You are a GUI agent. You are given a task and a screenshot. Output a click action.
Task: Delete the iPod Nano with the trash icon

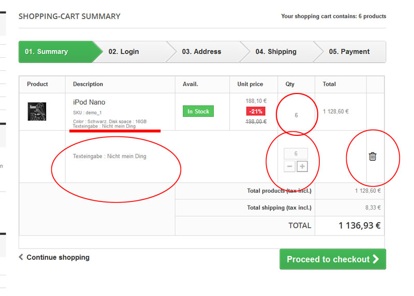pyautogui.click(x=372, y=156)
